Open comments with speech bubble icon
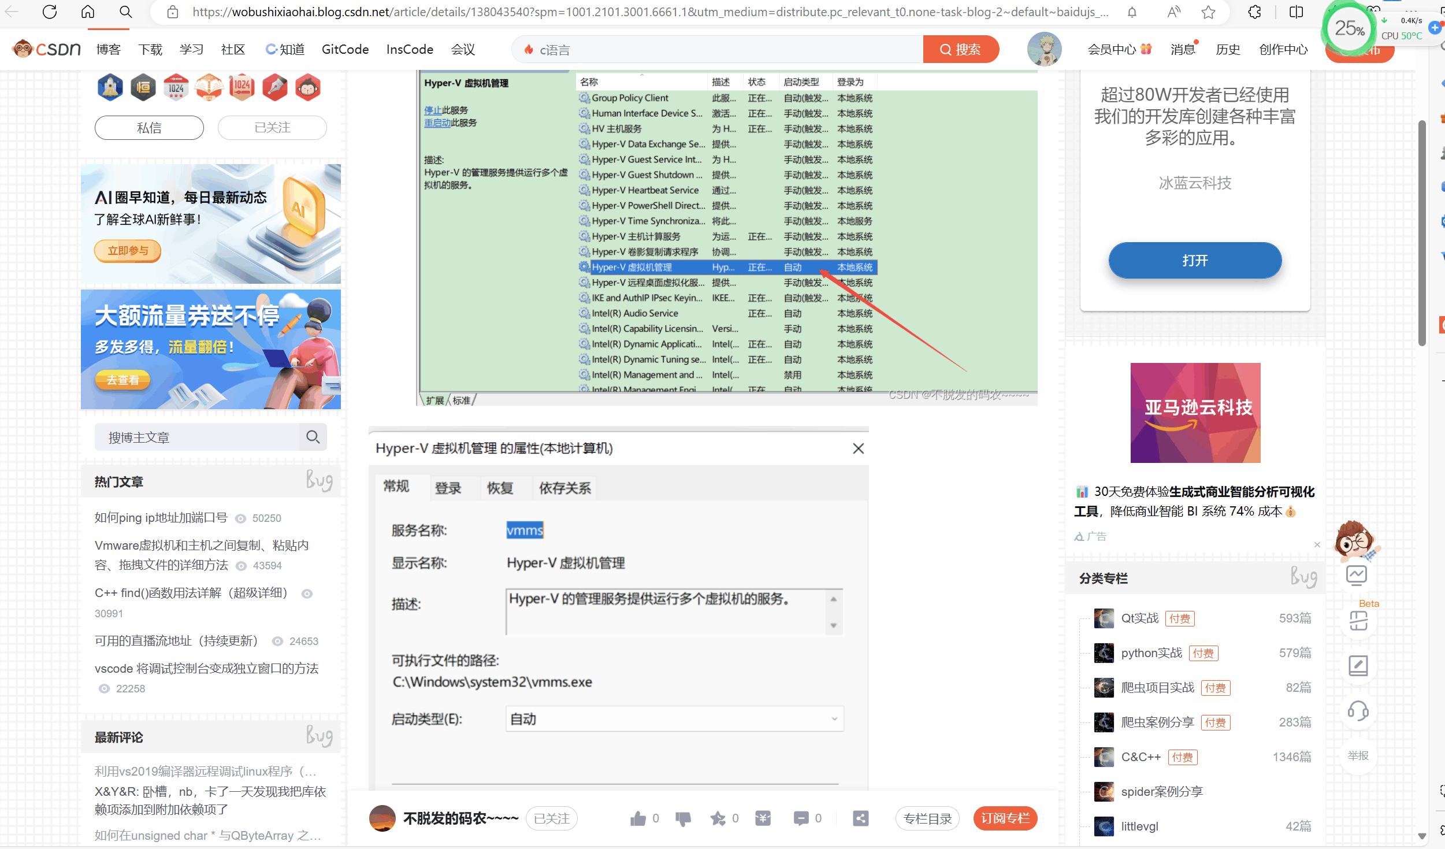This screenshot has width=1445, height=849. click(x=801, y=818)
